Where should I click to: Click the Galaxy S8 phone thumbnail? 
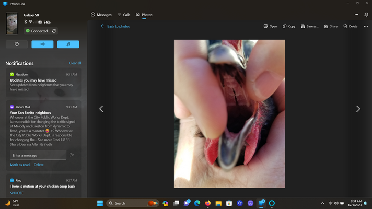point(12,24)
